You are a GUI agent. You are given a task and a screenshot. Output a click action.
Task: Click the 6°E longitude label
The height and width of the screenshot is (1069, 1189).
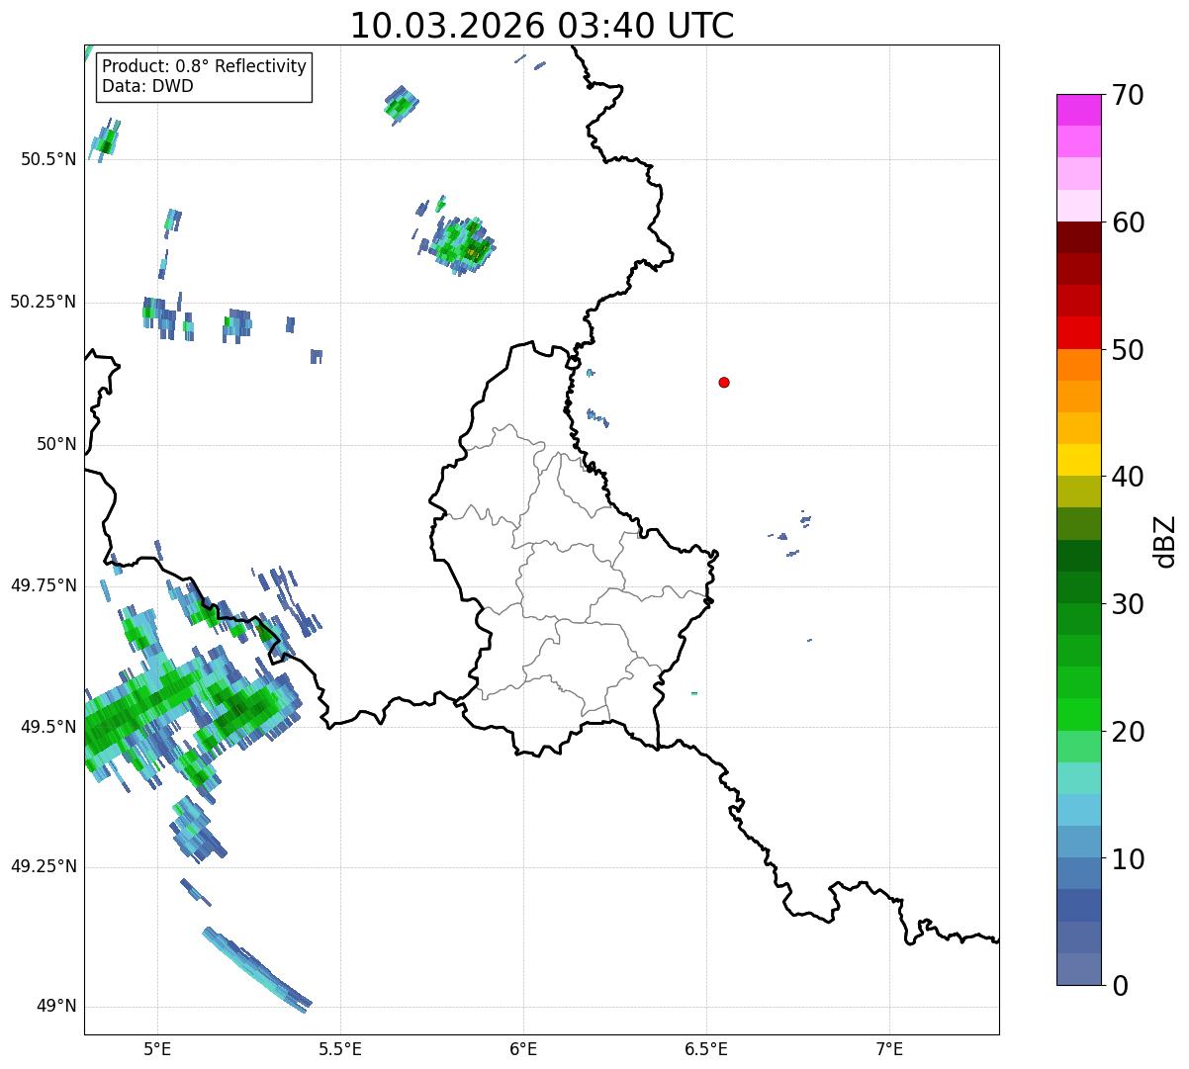(x=523, y=1048)
